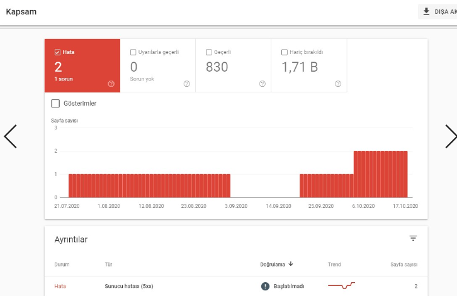Click the Başlatılmadı exclamation status icon
Screen dimensions: 457x296
click(265, 286)
